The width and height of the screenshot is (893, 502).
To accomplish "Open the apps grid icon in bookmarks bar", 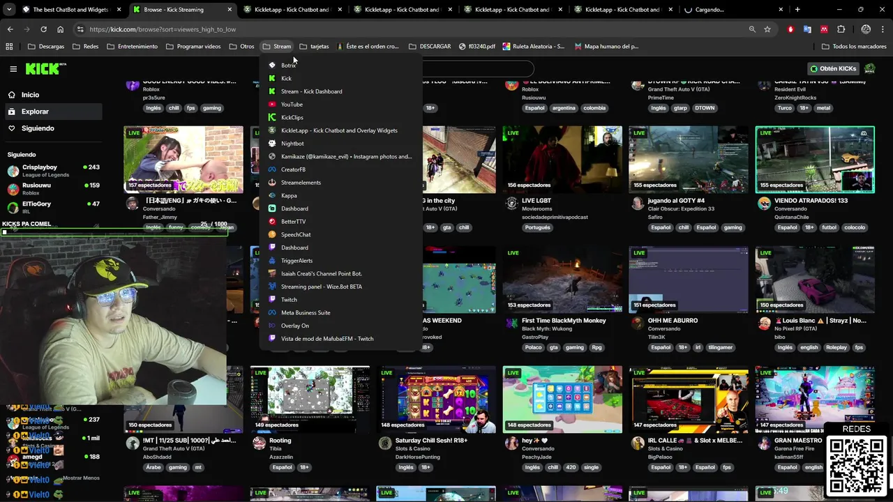I will point(9,47).
